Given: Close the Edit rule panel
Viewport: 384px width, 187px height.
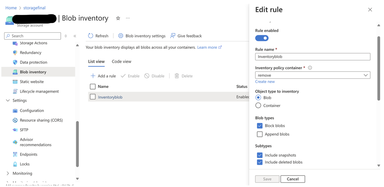Looking at the screenshot, I should click(370, 10).
